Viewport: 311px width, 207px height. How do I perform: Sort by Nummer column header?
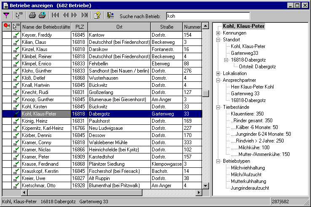point(192,27)
